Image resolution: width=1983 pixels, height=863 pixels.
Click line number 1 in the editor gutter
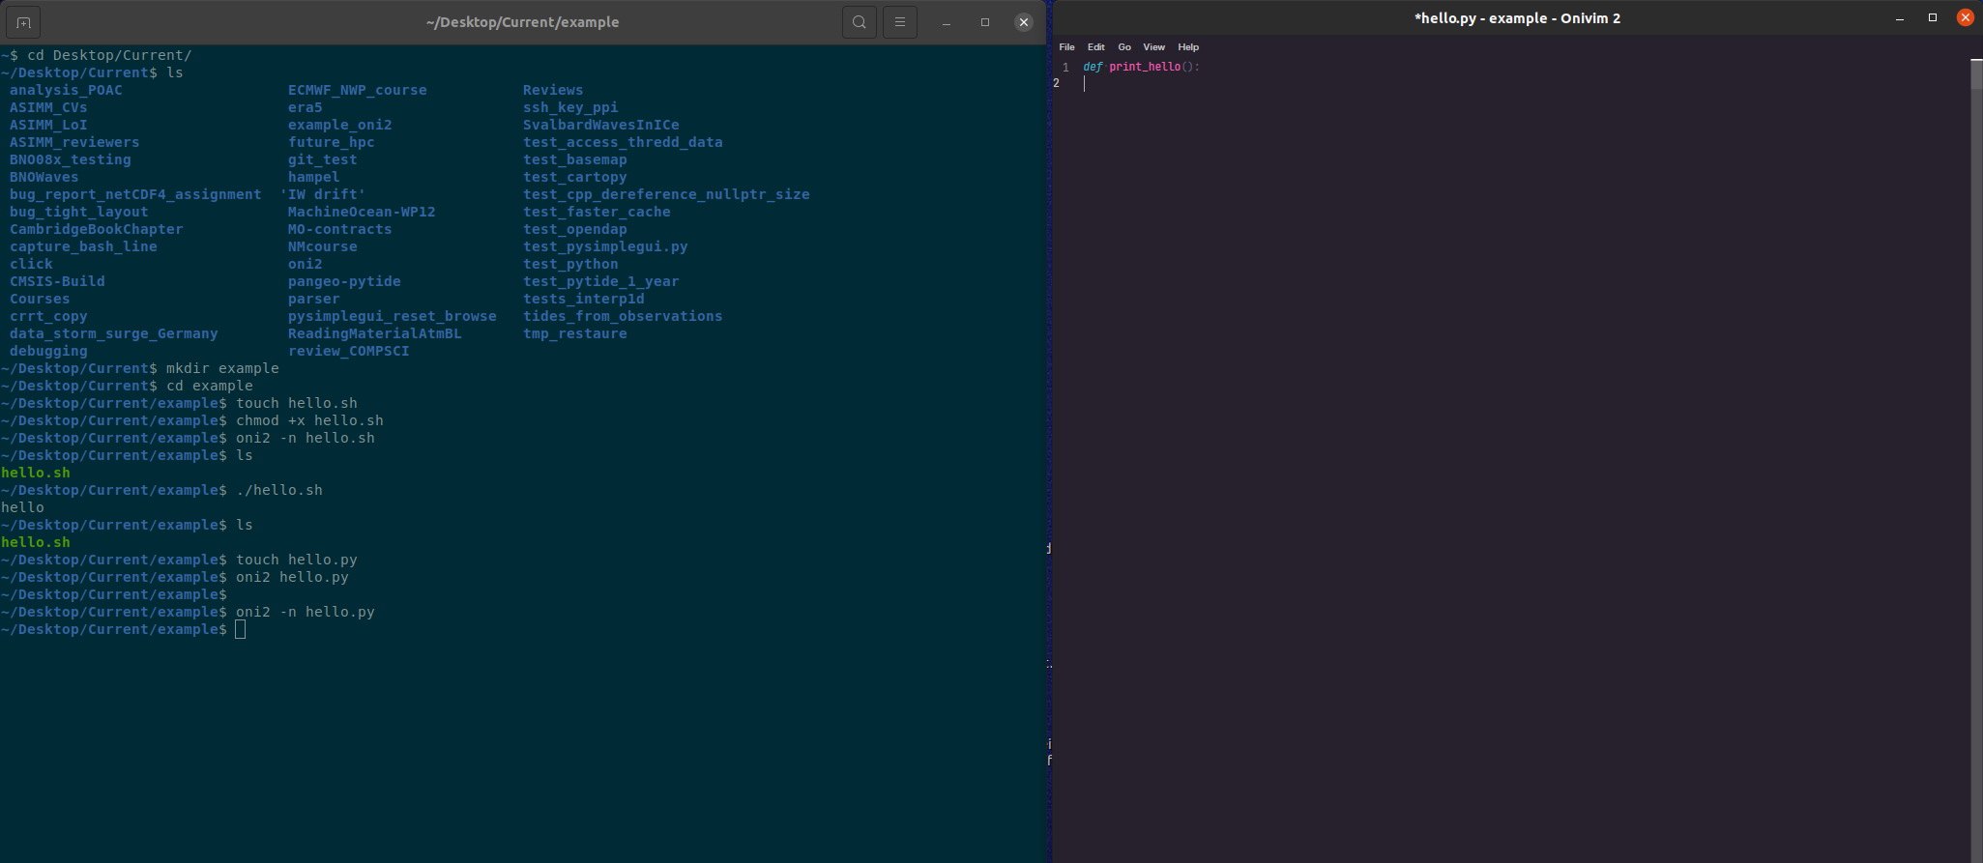point(1065,67)
